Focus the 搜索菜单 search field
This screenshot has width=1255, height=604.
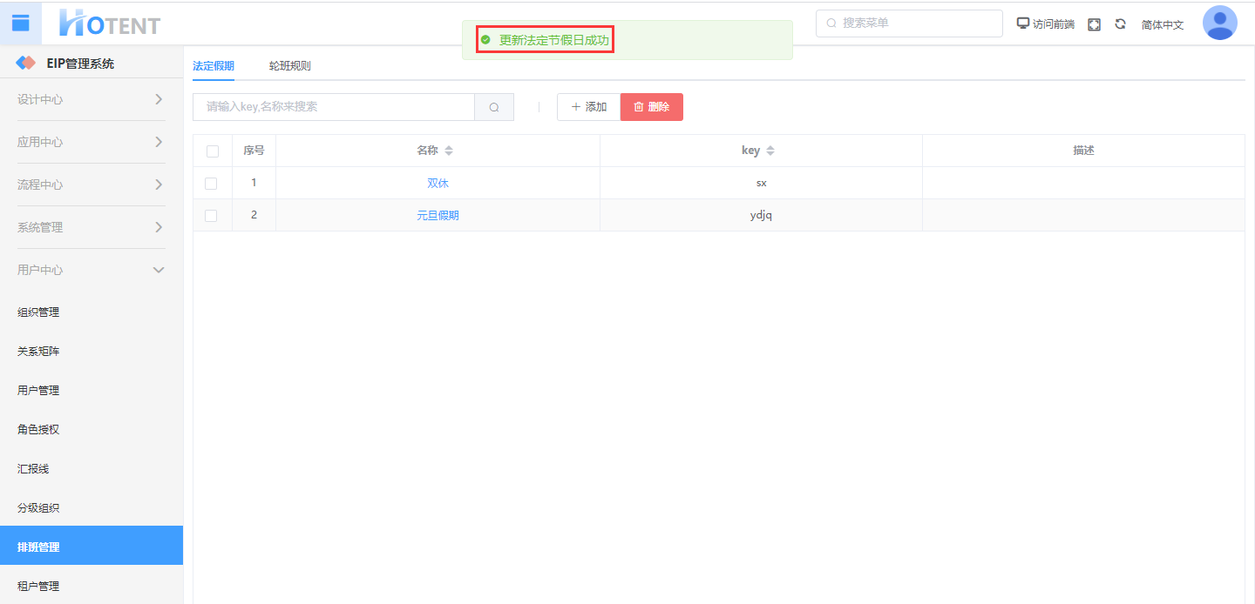click(909, 23)
